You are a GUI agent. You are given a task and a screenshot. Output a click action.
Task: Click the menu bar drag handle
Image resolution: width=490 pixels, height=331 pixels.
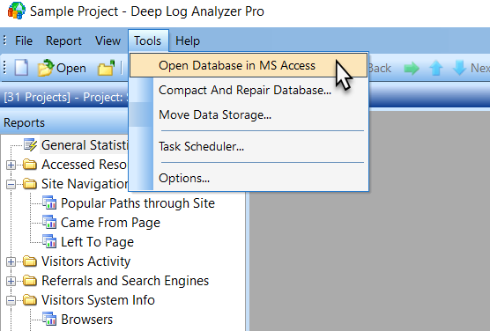point(4,40)
